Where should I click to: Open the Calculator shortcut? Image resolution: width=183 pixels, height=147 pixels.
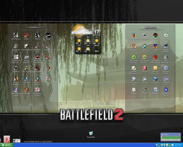click(145, 79)
